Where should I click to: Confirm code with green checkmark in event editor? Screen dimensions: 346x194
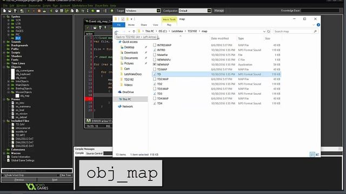88,27
